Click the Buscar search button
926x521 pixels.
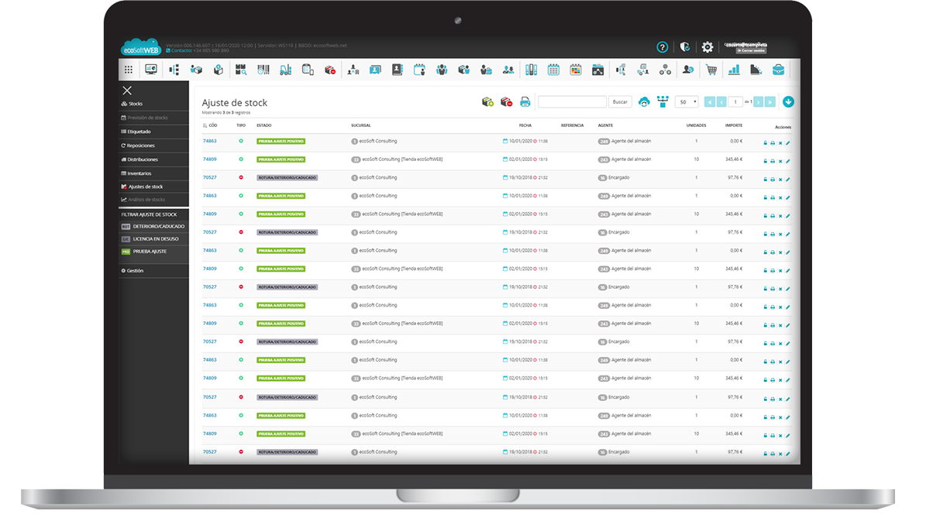click(x=619, y=102)
